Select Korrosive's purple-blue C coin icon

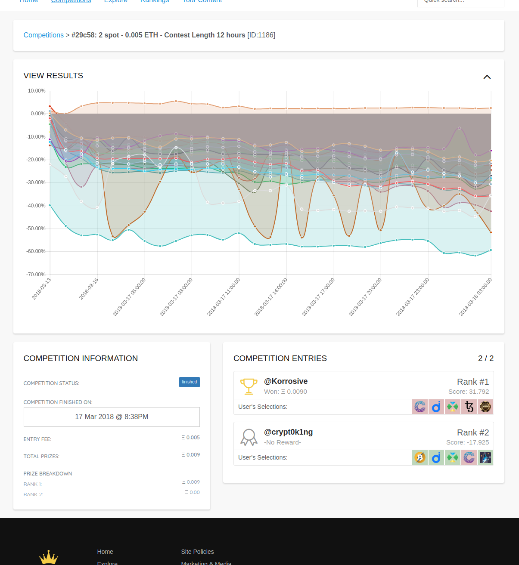(x=420, y=407)
